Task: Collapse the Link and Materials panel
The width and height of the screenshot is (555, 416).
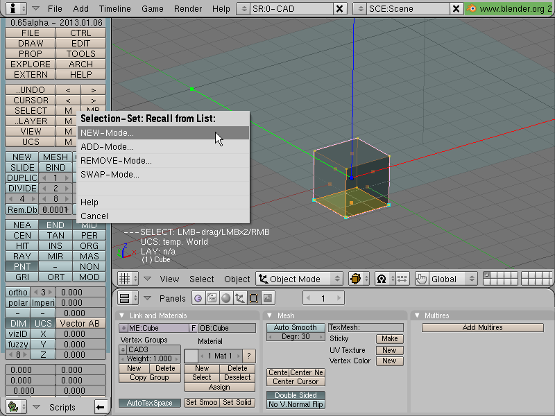Action: (122, 315)
